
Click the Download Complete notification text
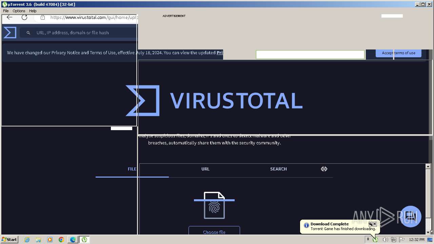(x=343, y=229)
